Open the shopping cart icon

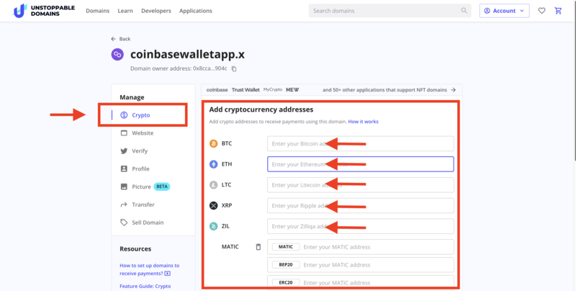558,11
